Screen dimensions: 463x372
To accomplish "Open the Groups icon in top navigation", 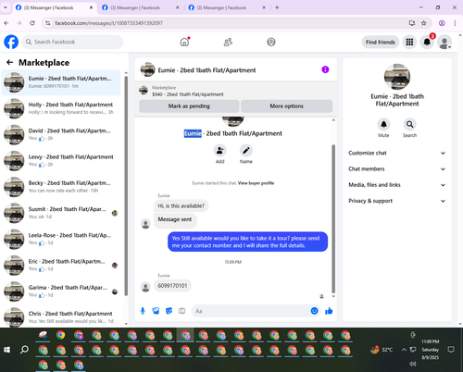I will (271, 42).
